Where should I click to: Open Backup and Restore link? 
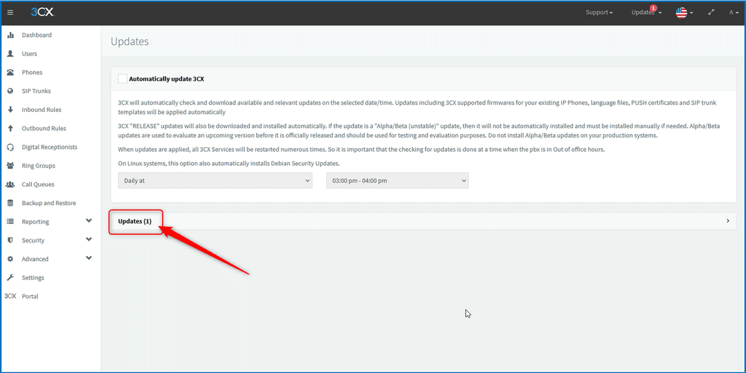tap(49, 203)
